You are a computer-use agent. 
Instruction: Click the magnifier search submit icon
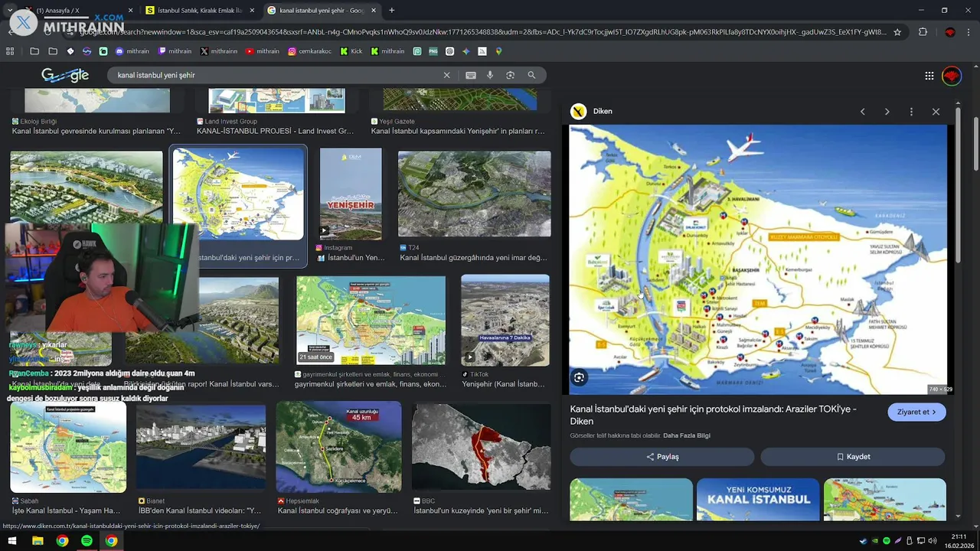(531, 75)
